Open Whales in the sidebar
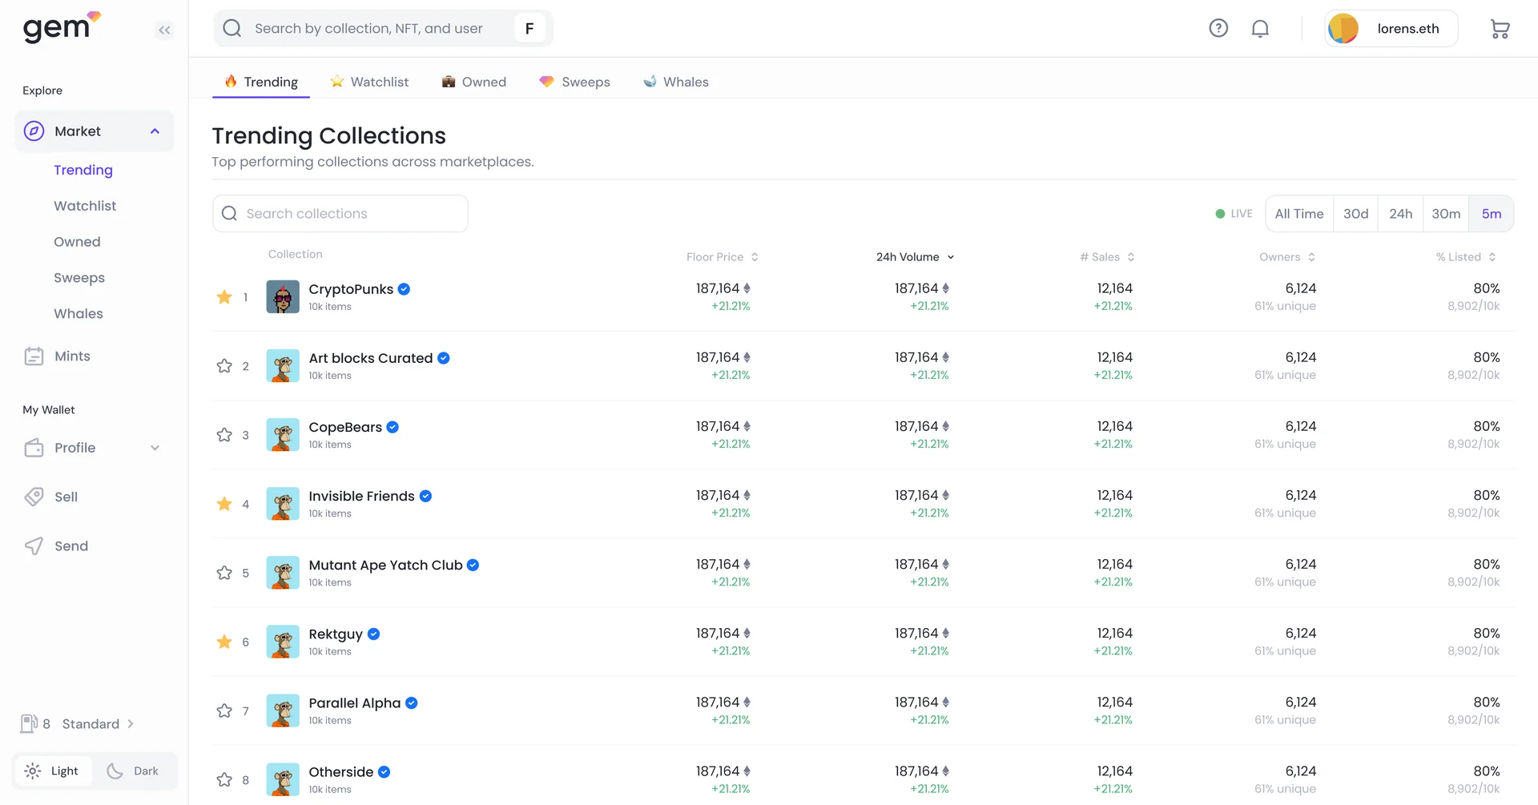Viewport: 1538px width, 805px height. [79, 314]
